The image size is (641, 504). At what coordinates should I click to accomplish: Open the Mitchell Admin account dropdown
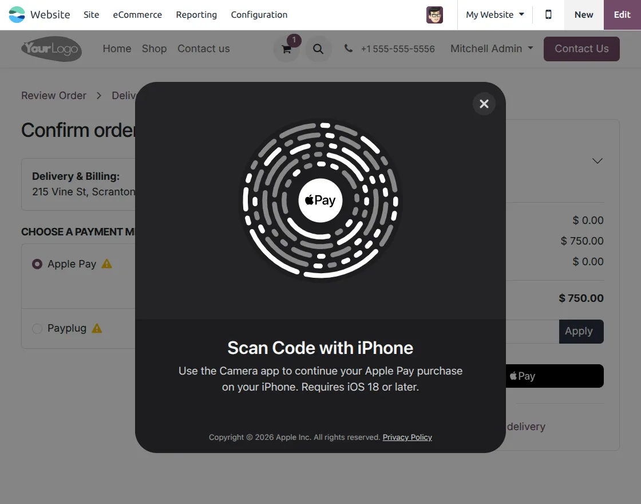(x=490, y=49)
